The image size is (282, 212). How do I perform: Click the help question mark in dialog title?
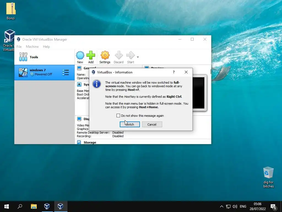174,72
